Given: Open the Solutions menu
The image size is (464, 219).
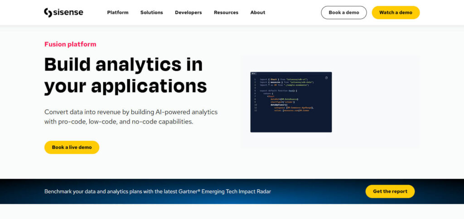Looking at the screenshot, I should pos(151,12).
